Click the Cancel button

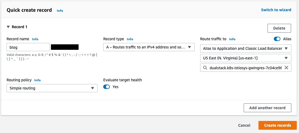tap(244, 125)
